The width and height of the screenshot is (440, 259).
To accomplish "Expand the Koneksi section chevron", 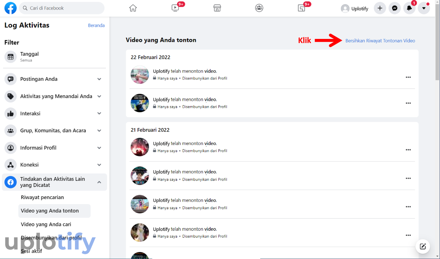I will point(99,165).
